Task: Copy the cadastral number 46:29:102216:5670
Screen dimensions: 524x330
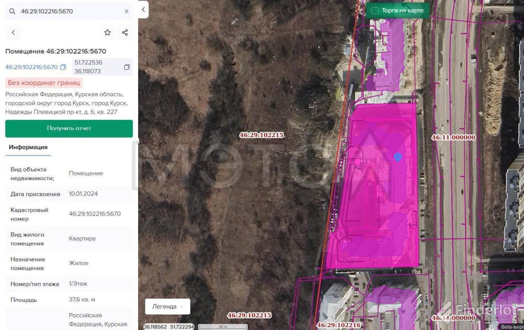Action: tap(63, 67)
